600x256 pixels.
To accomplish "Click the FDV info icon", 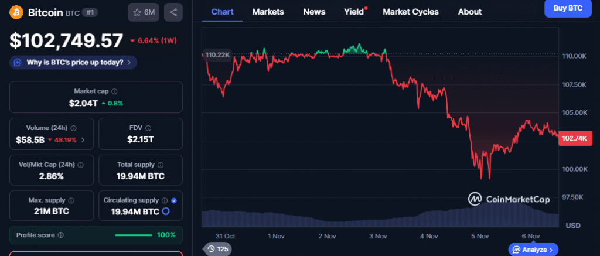I will [x=149, y=128].
